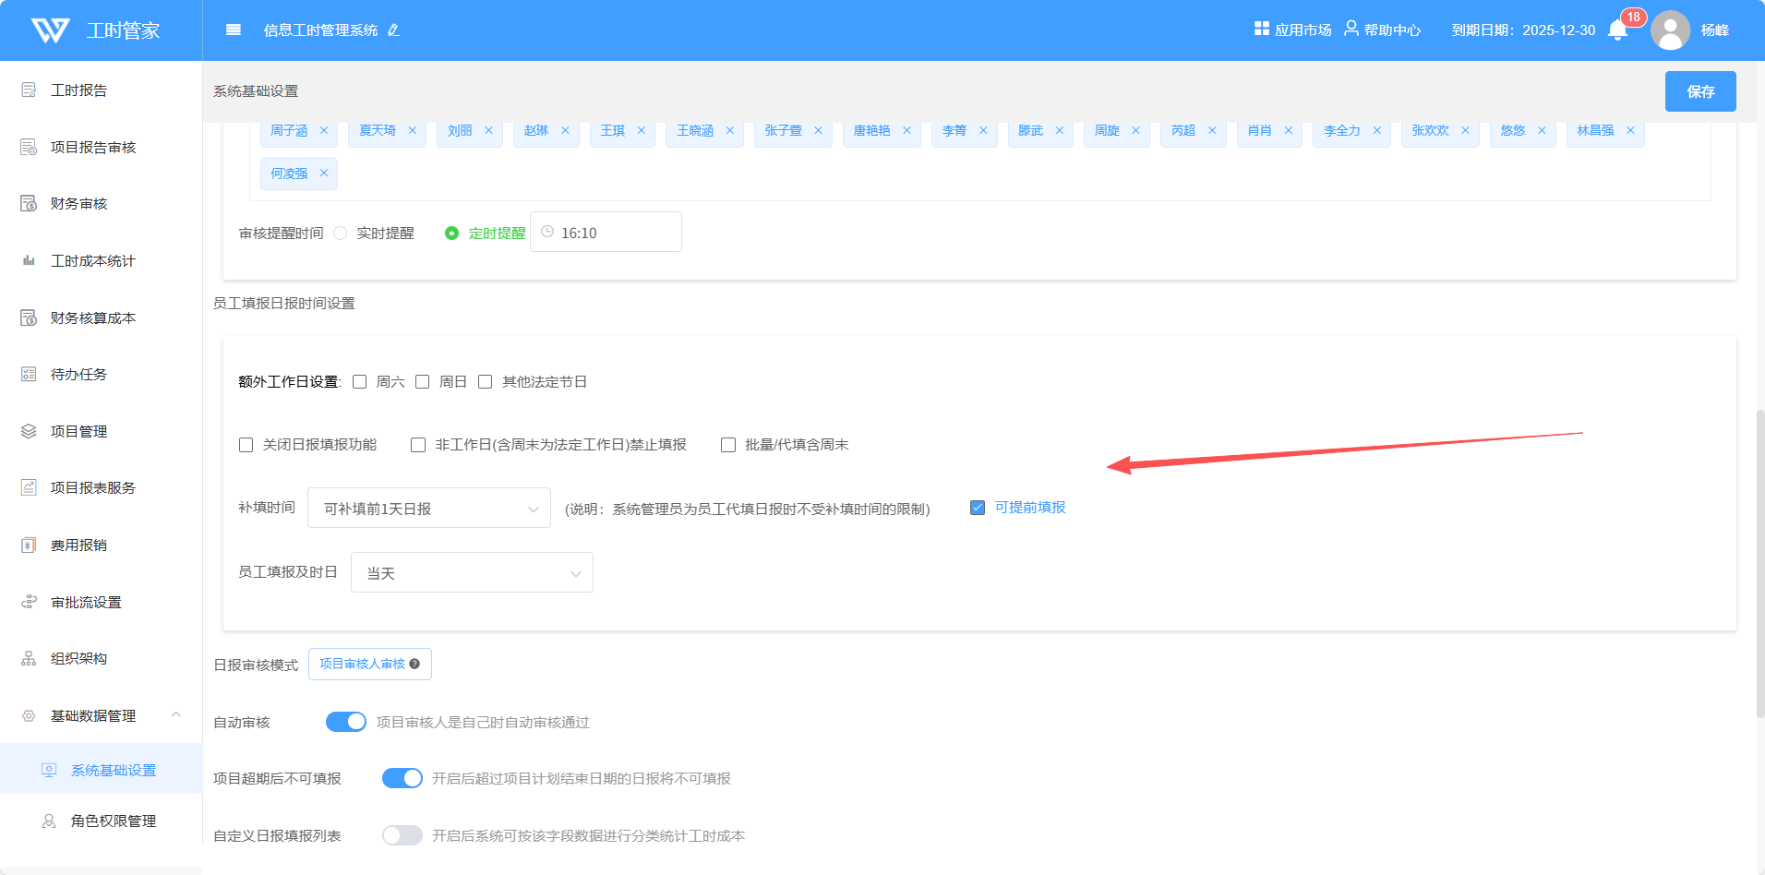Uncheck the 可提前填报 checkbox
The height and width of the screenshot is (875, 1765).
[x=978, y=508]
